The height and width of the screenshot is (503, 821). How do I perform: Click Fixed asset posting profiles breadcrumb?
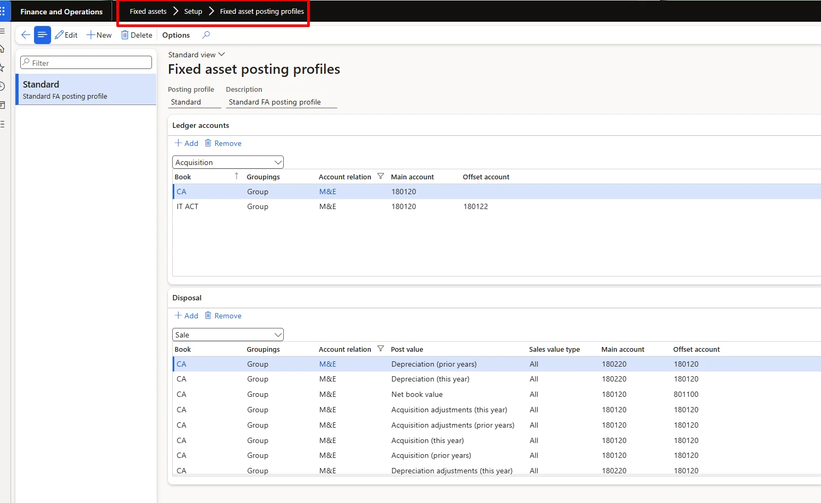tap(262, 11)
